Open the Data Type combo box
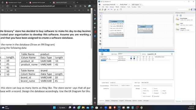Screen dimensions: 196x110 156,82
